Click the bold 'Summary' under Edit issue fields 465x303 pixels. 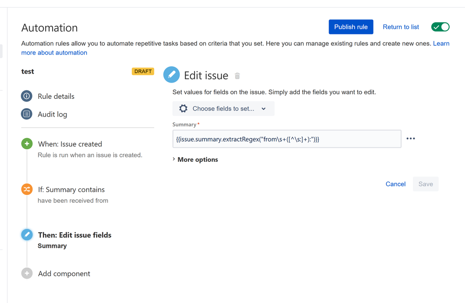[52, 246]
